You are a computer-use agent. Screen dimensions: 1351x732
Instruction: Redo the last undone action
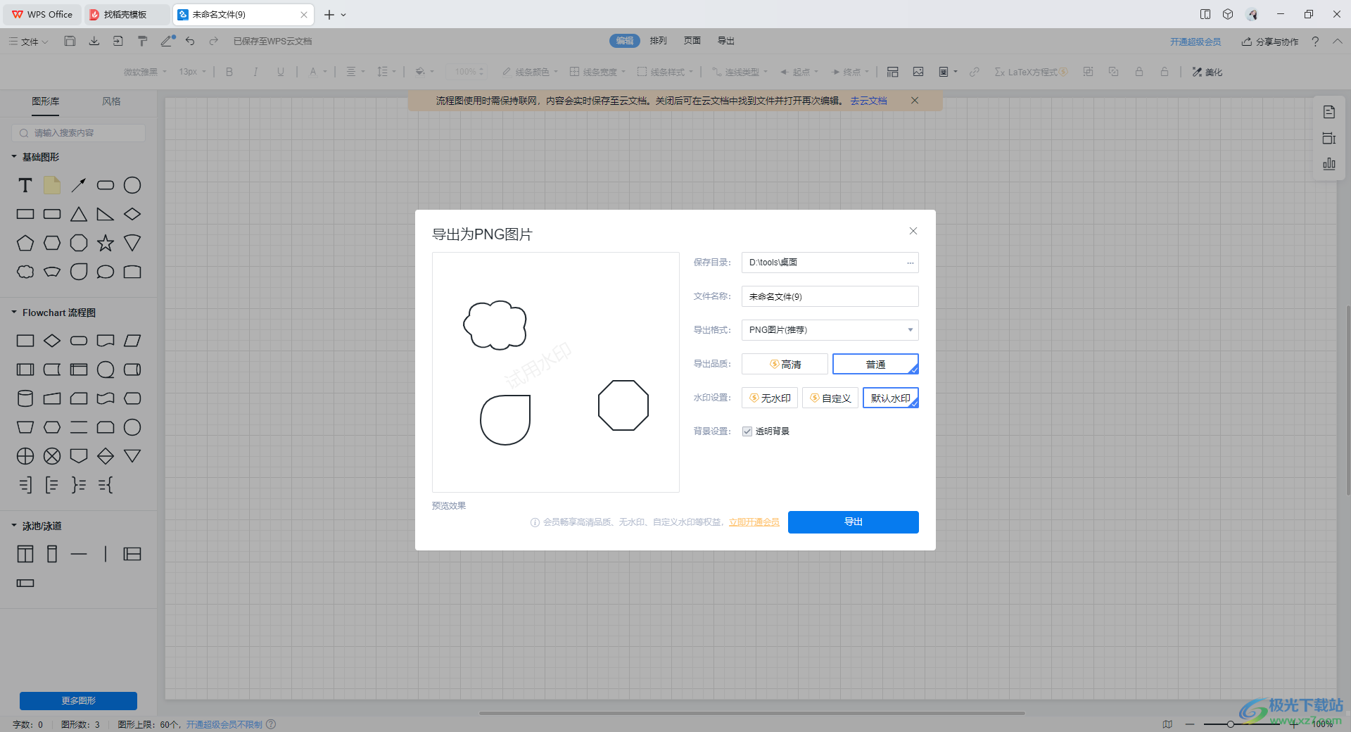click(214, 41)
